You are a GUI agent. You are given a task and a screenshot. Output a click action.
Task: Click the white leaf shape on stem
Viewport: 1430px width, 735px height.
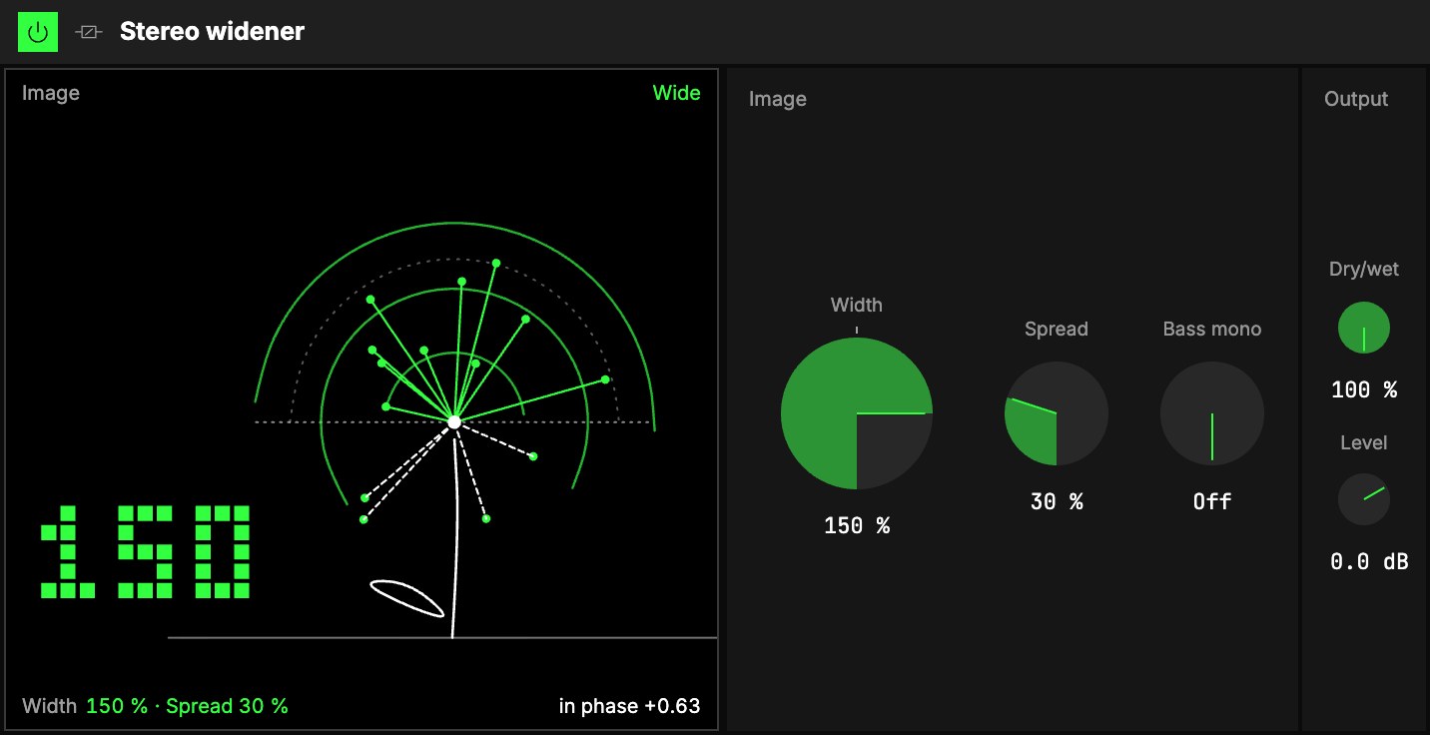click(406, 597)
